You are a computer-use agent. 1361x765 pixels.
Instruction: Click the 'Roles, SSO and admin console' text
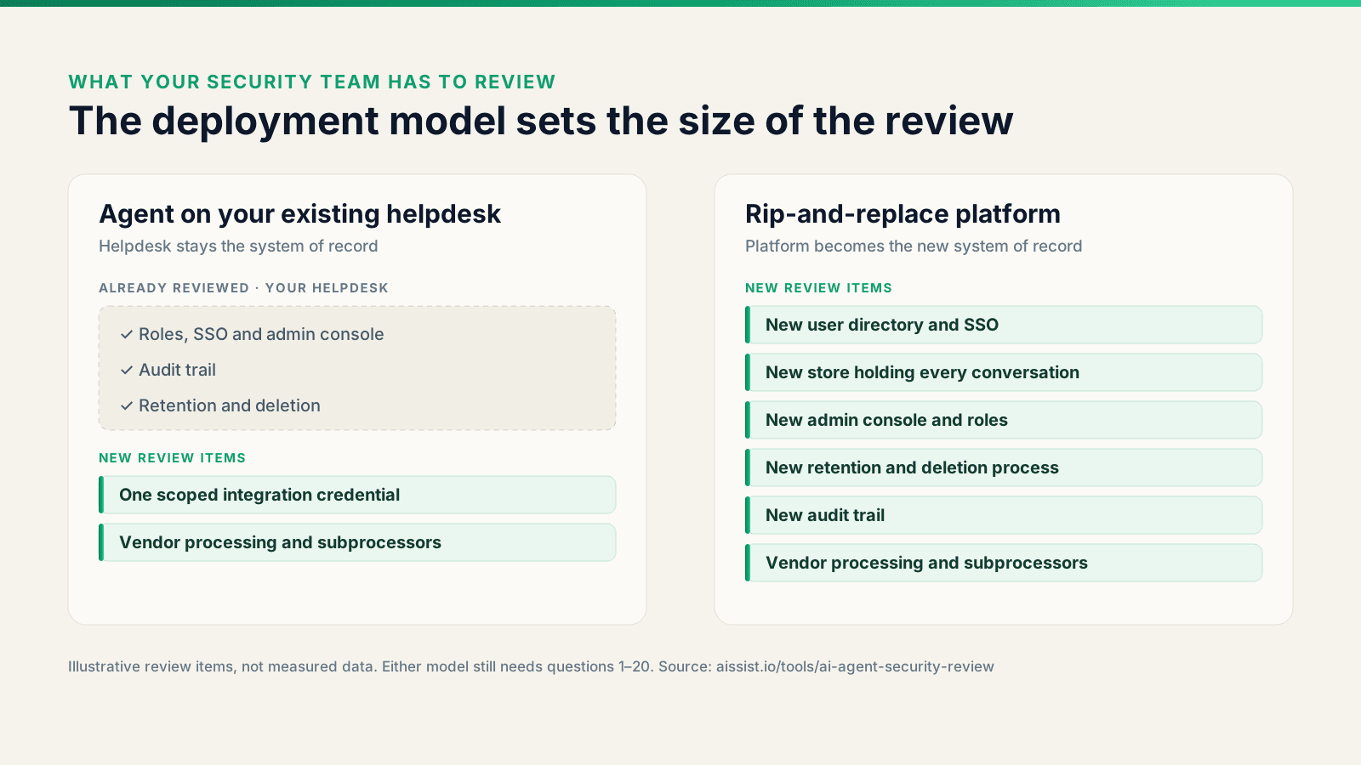261,334
